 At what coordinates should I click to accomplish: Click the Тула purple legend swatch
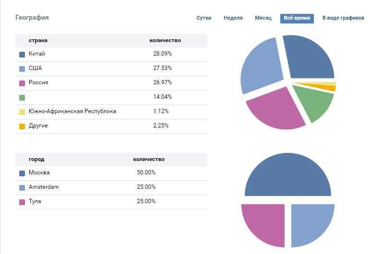(22, 202)
